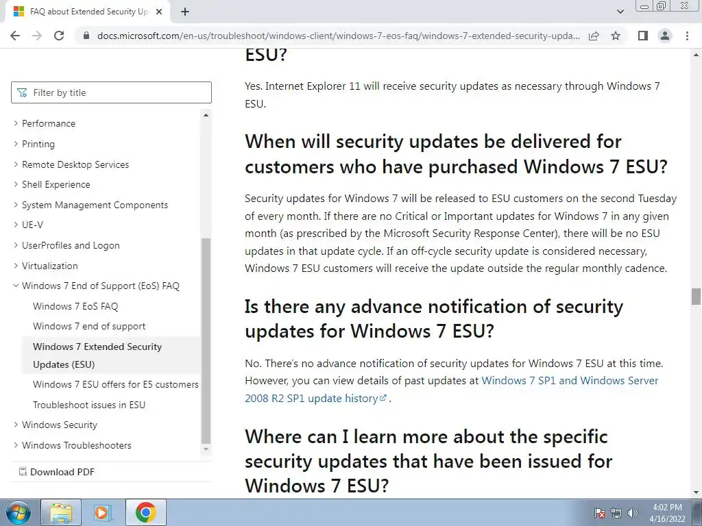Open the Chrome profile avatar

coord(665,36)
